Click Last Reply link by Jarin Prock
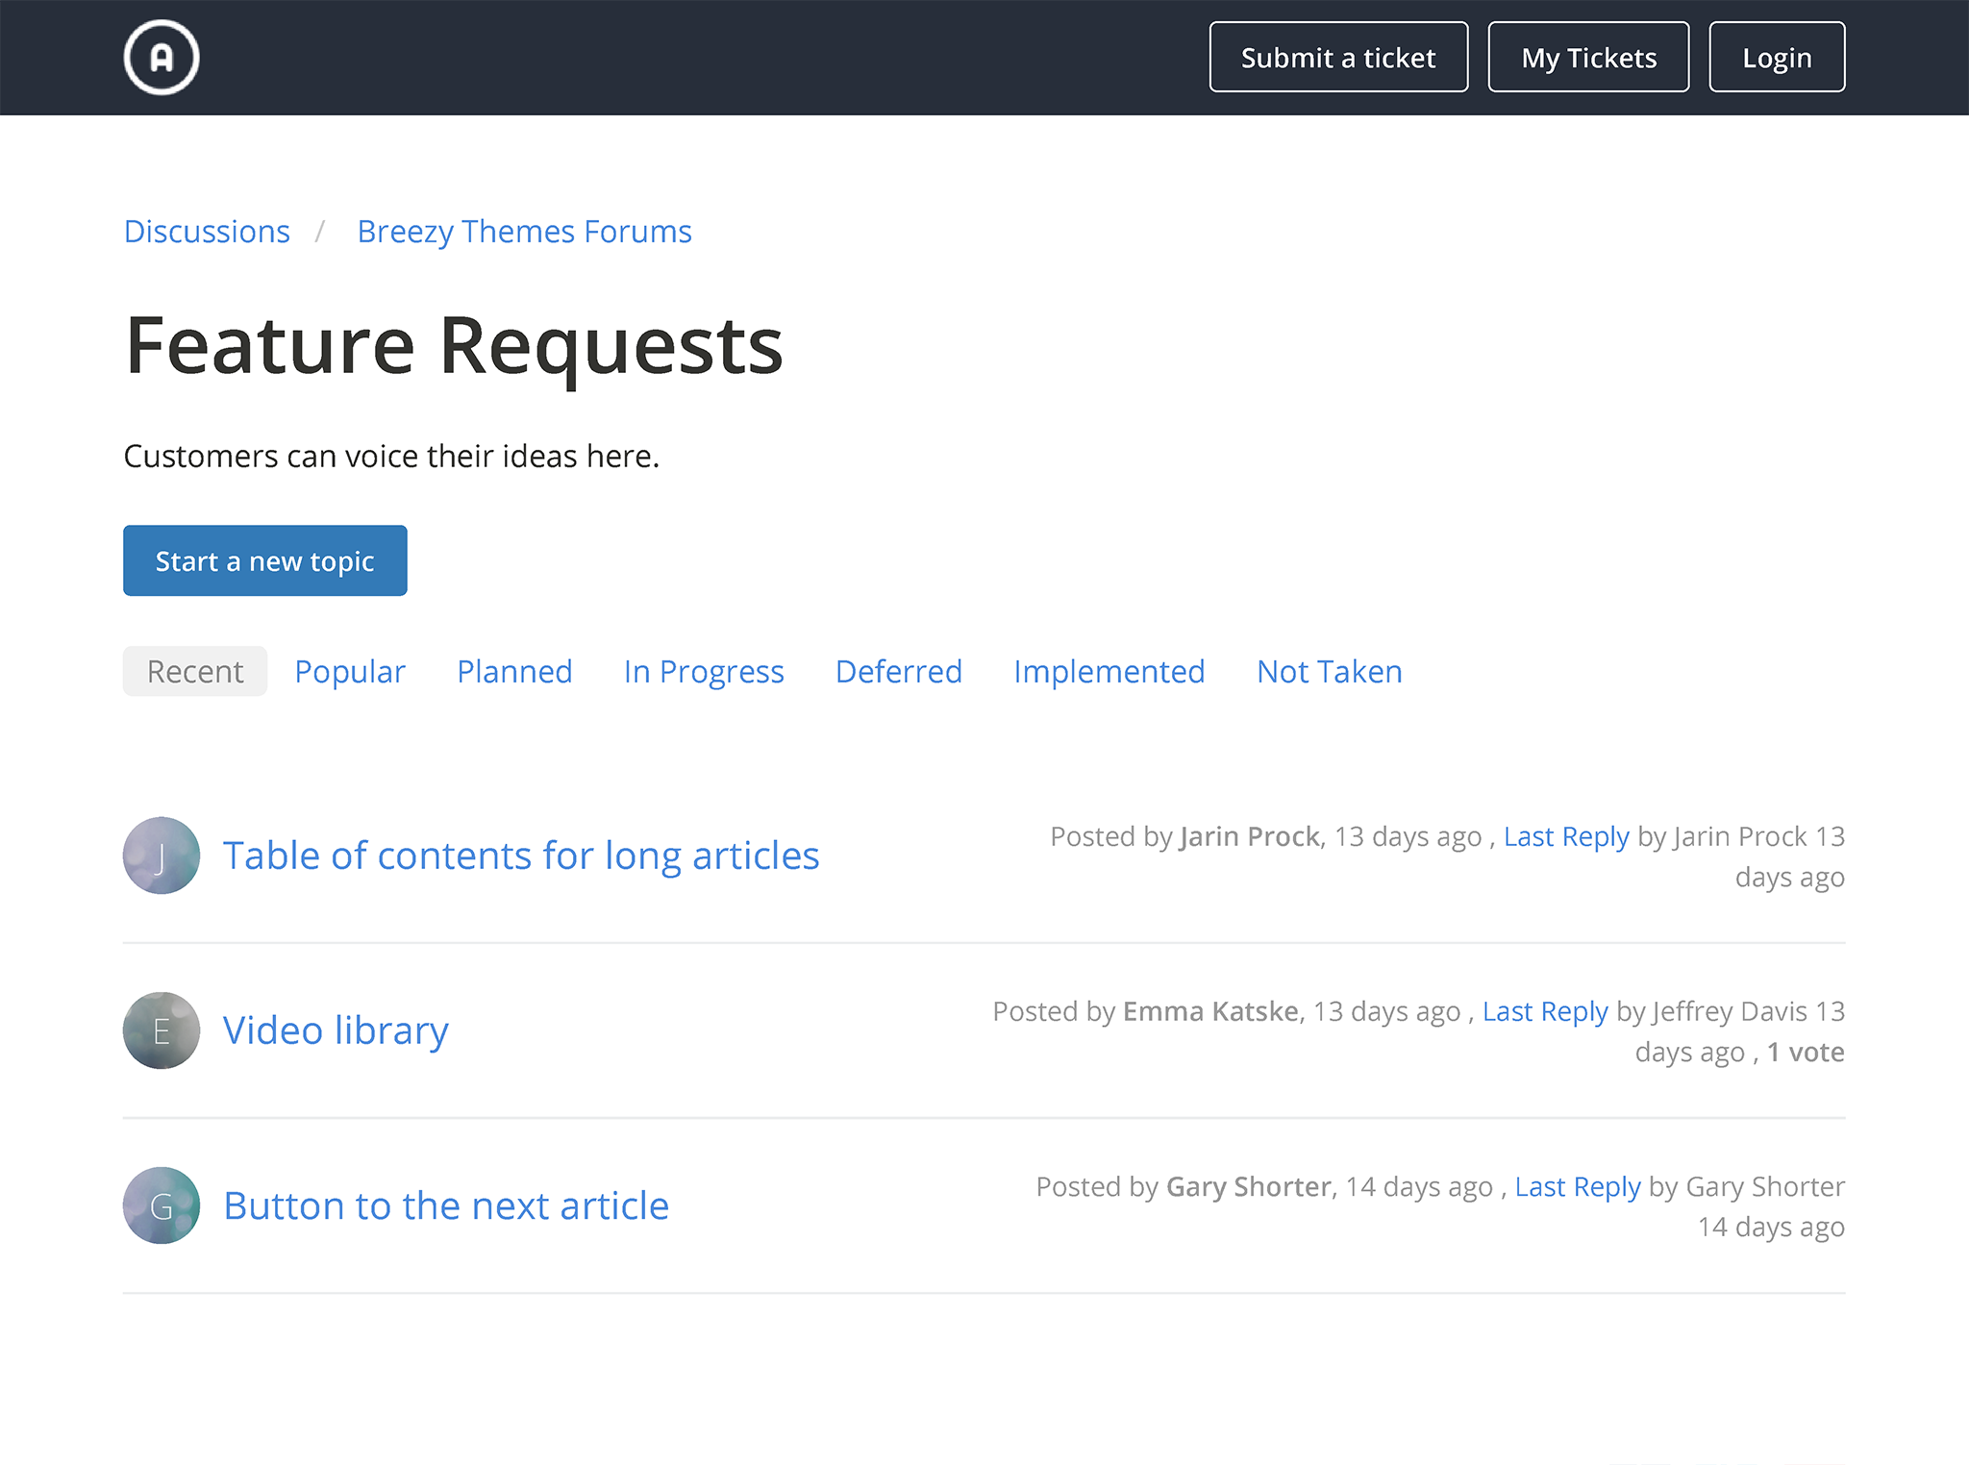The height and width of the screenshot is (1465, 1969). click(1566, 836)
